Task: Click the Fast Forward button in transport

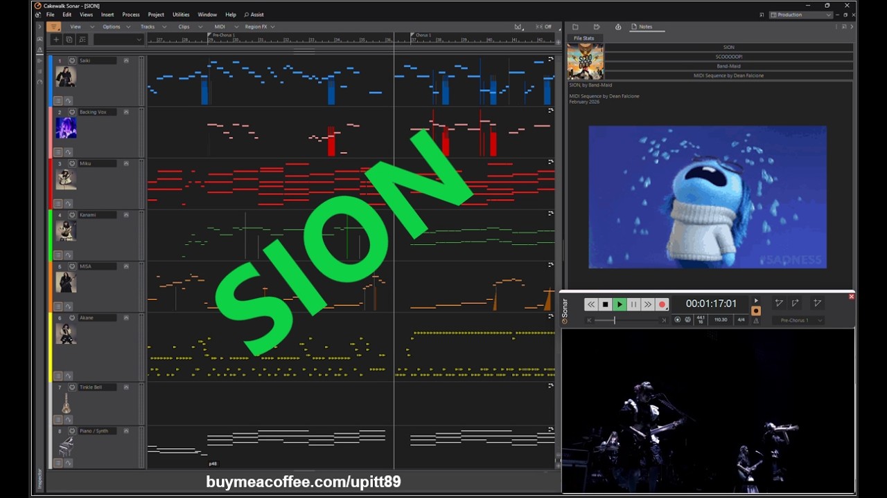Action: tap(648, 304)
